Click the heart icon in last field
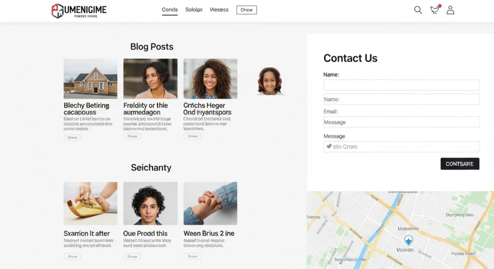This screenshot has width=494, height=269. 329,146
